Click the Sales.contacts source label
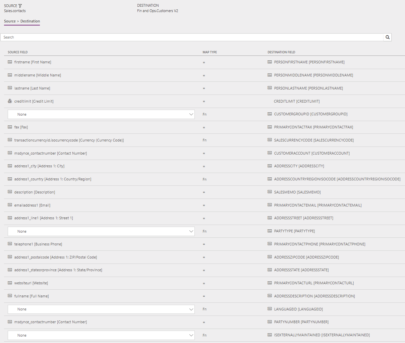405x343 pixels. point(15,11)
